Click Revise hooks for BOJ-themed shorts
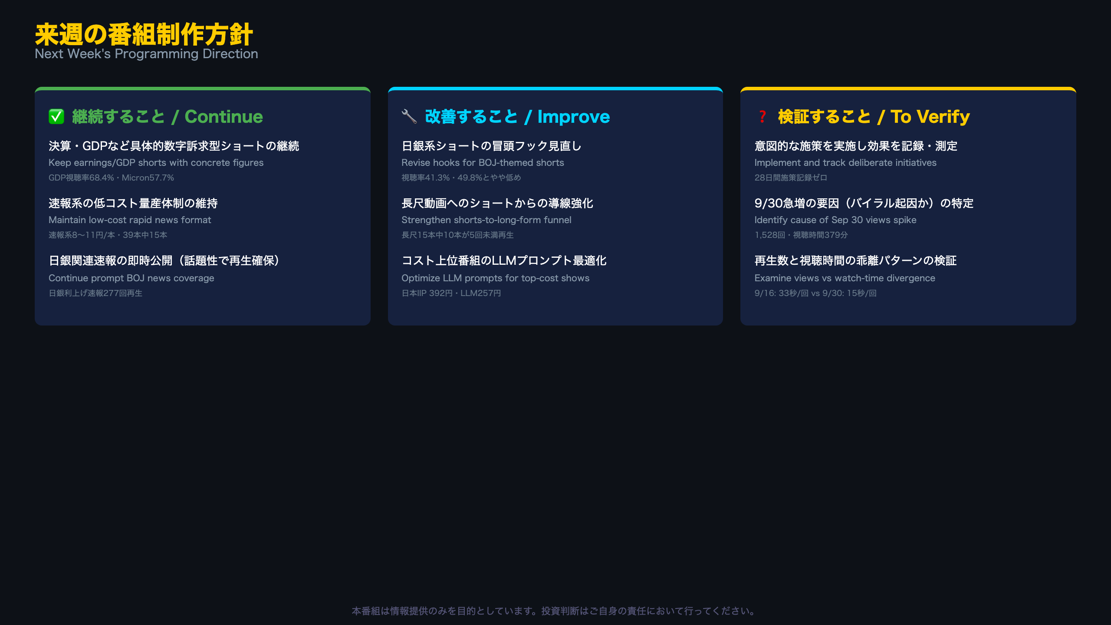This screenshot has width=1111, height=625. click(x=483, y=163)
